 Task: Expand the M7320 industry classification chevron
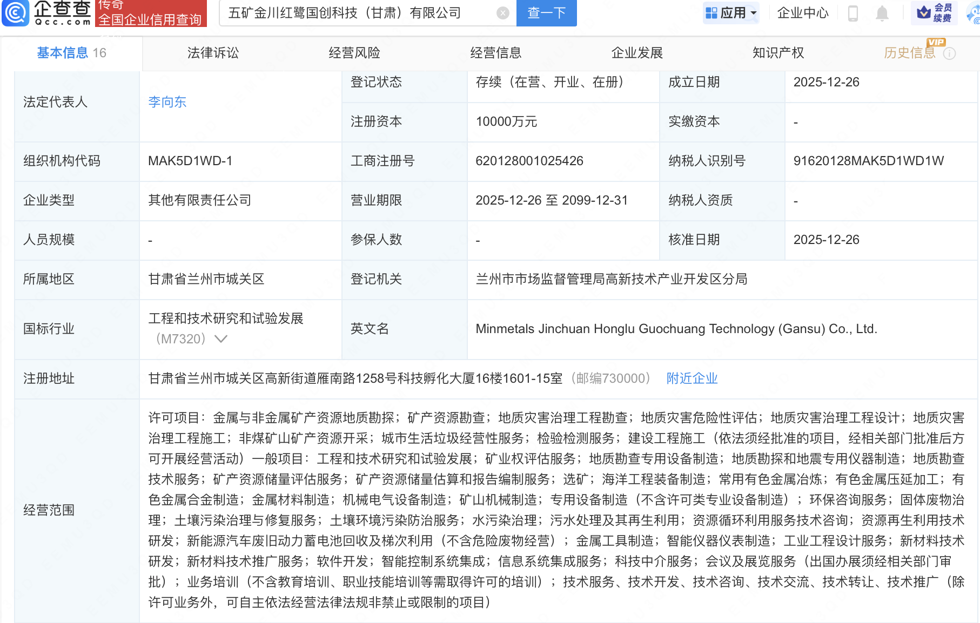[220, 339]
